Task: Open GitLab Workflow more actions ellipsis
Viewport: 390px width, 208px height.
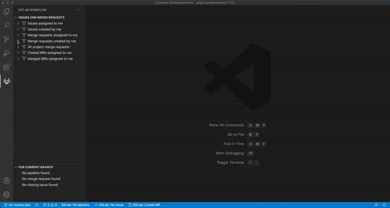Action: coord(79,10)
